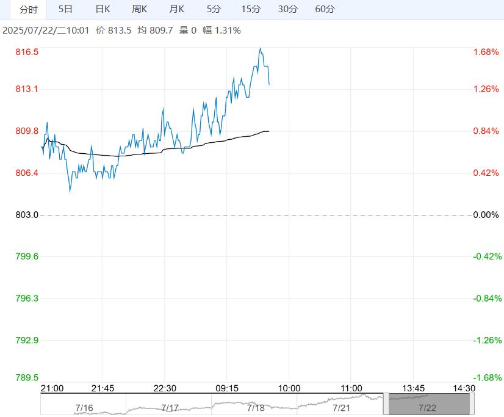Viewport: 504px width, 417px height.
Task: Open the 月K monthly candlestick tab
Action: [x=177, y=9]
